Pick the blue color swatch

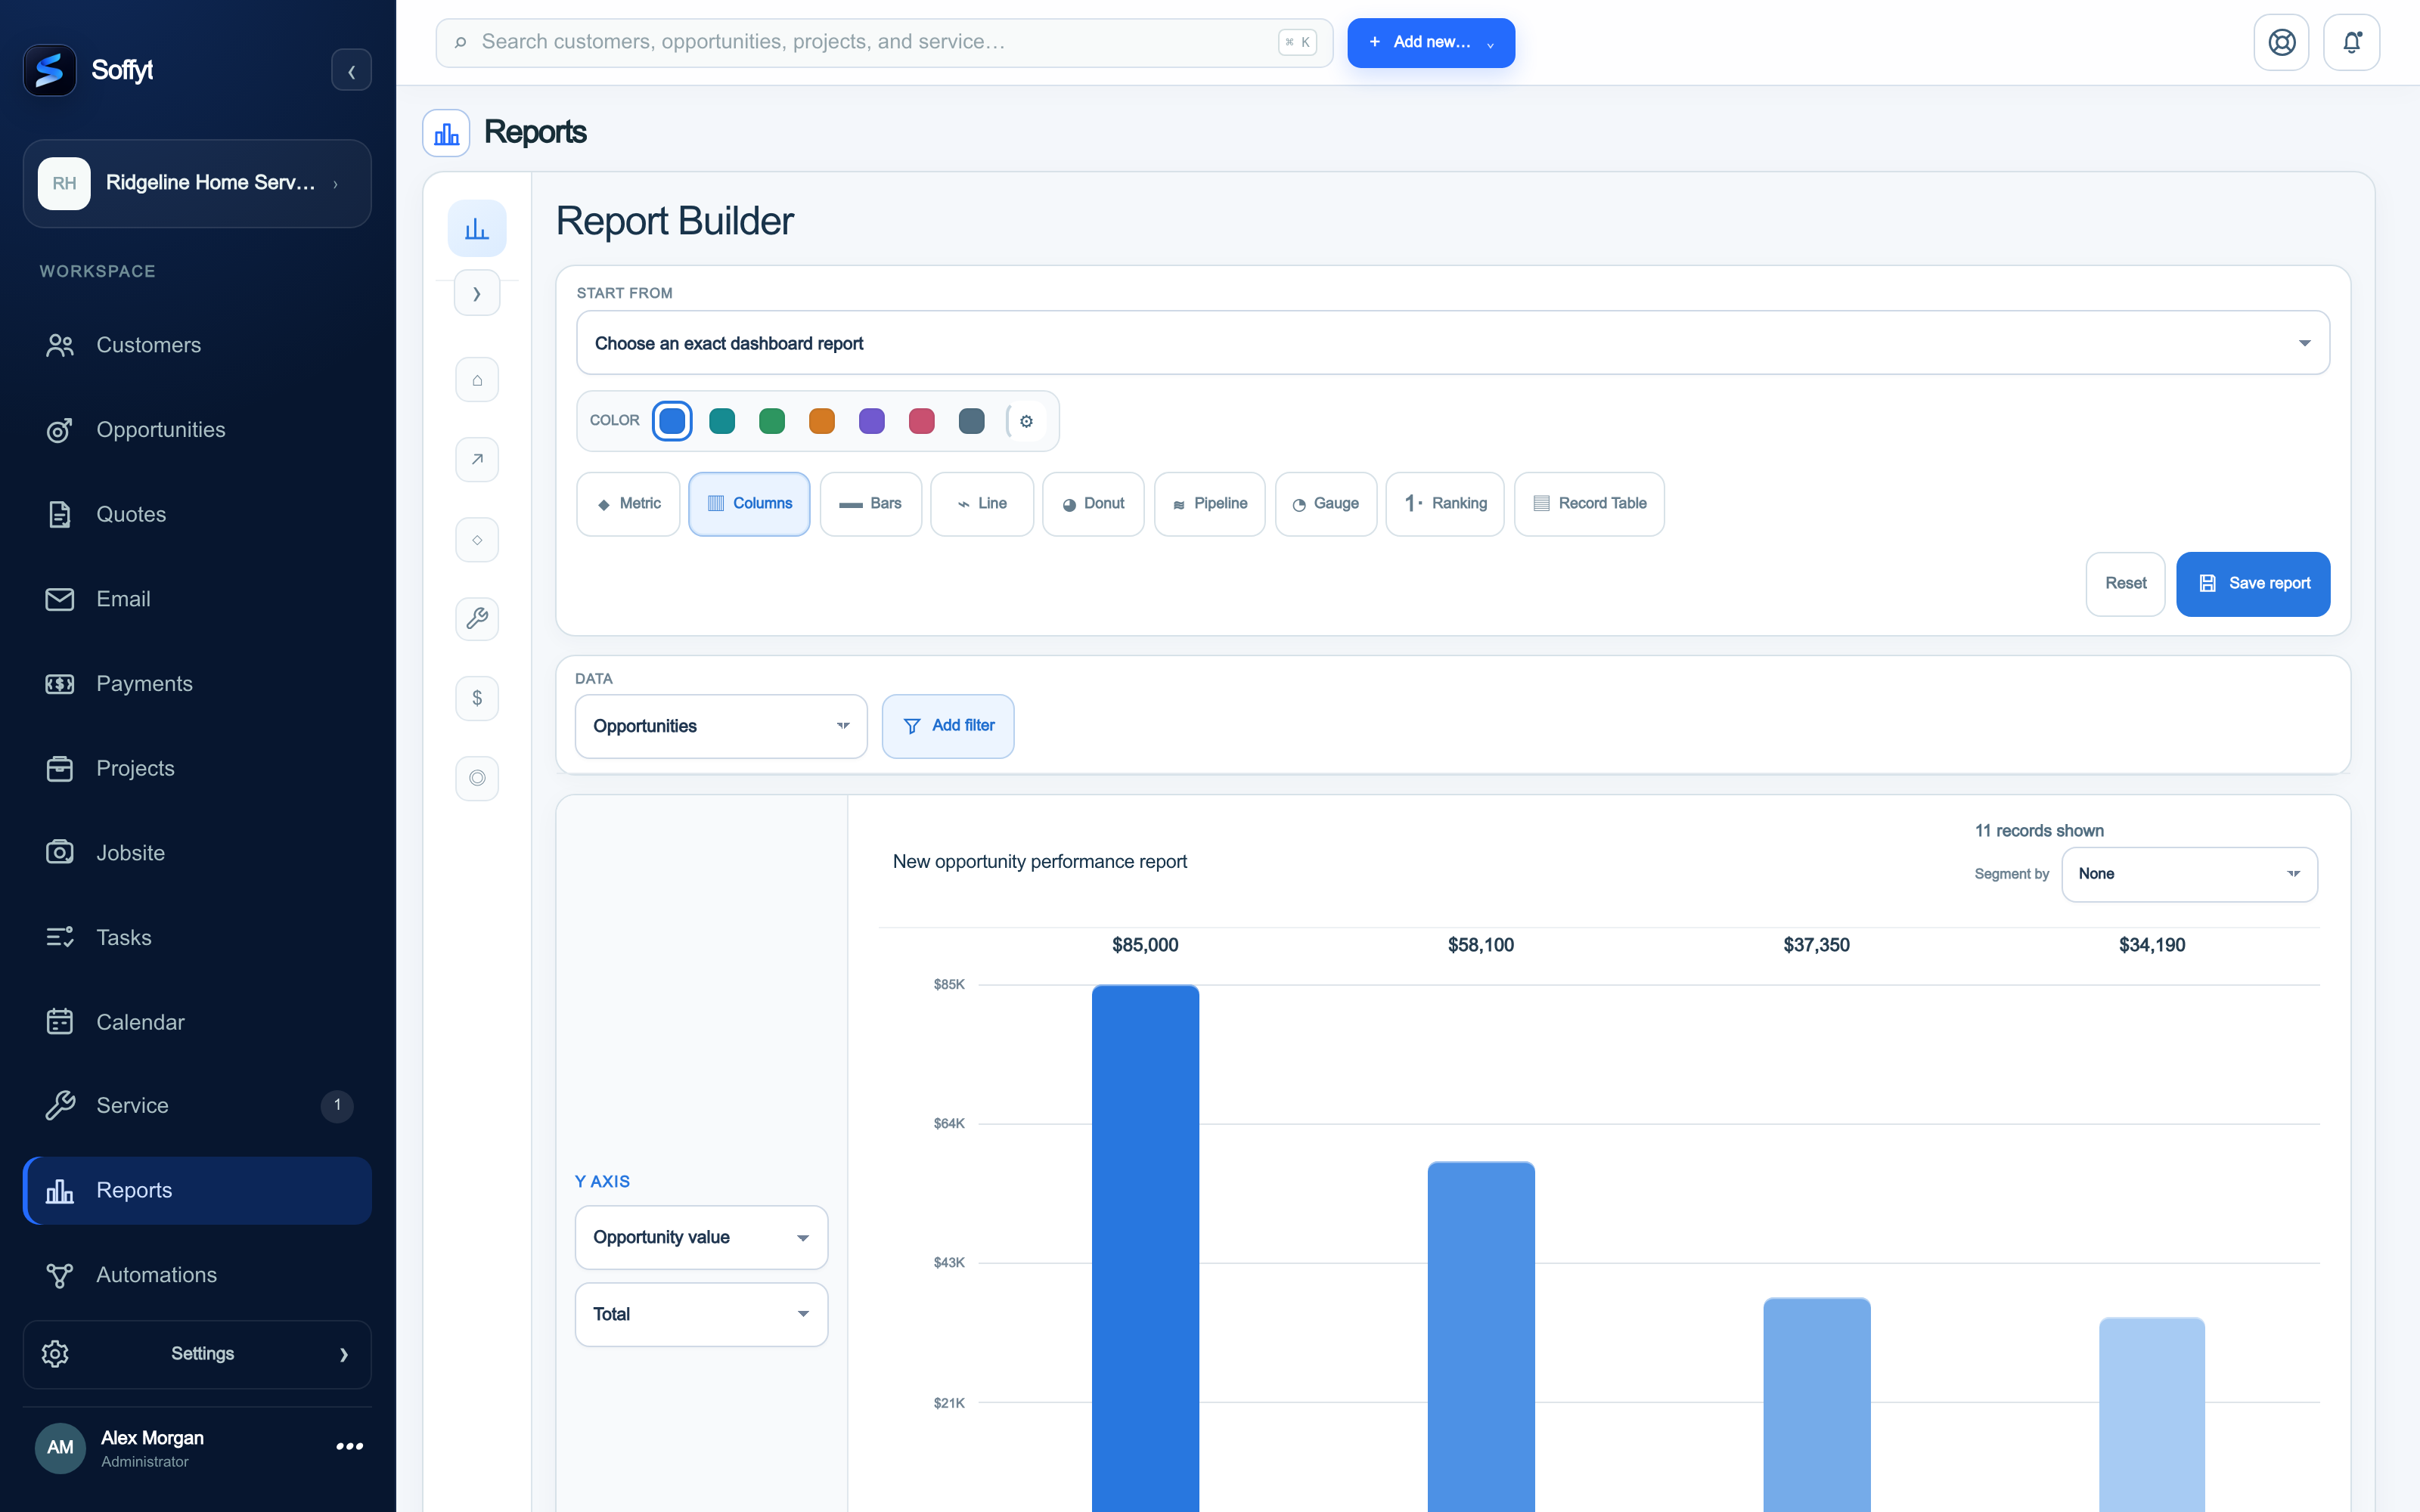point(672,421)
